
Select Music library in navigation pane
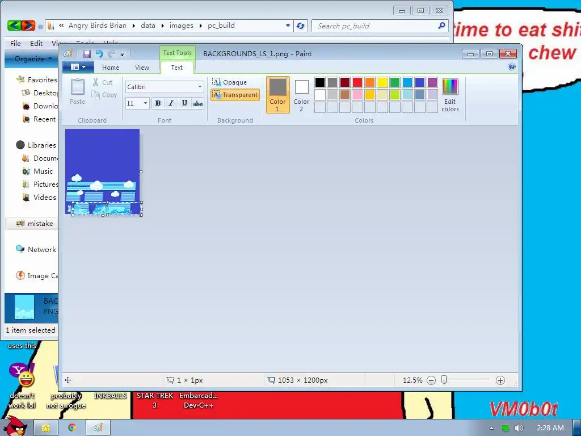click(x=37, y=171)
